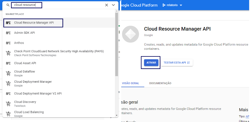Click the cart icon beside Check Point CloudGuard
The width and height of the screenshot is (250, 122).
pos(8,53)
